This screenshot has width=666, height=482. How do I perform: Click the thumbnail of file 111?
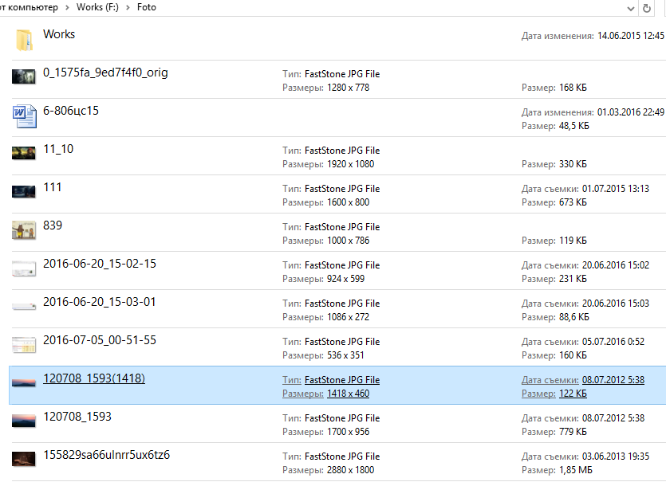coord(24,192)
